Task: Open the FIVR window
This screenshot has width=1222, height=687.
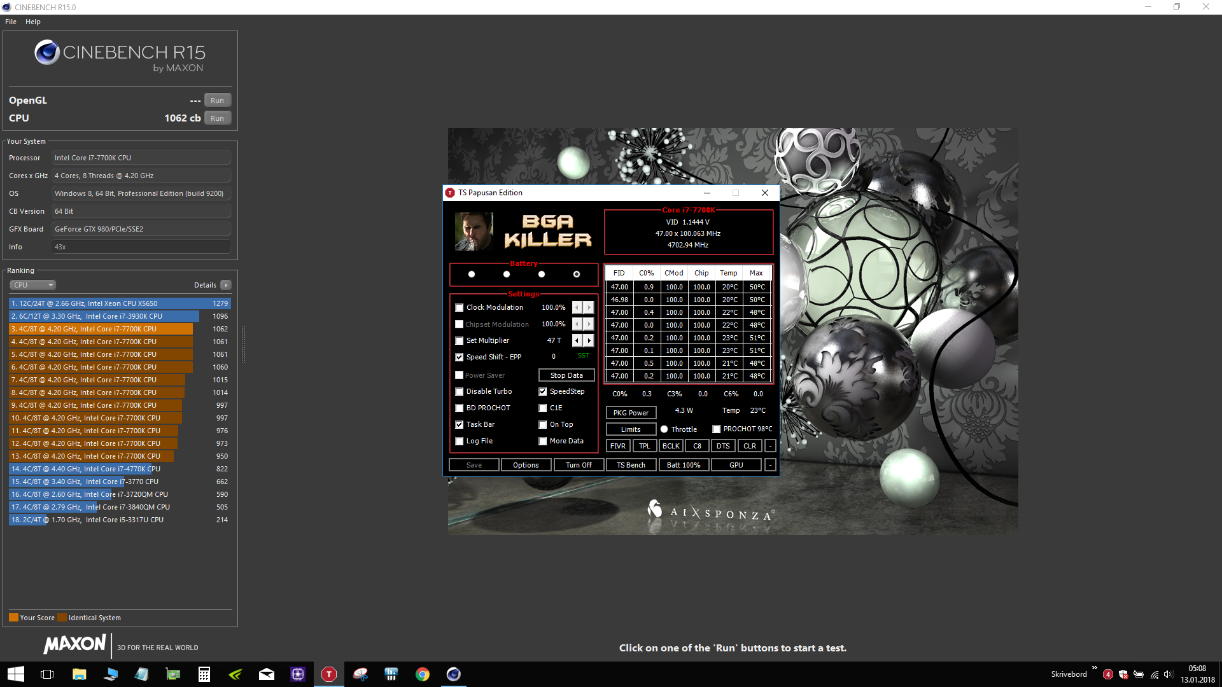Action: (x=618, y=446)
